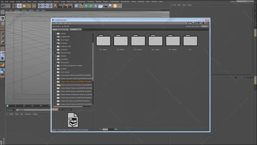Select the Live Selection arrow tool
This screenshot has width=257, height=145.
pyautogui.click(x=15, y=6)
